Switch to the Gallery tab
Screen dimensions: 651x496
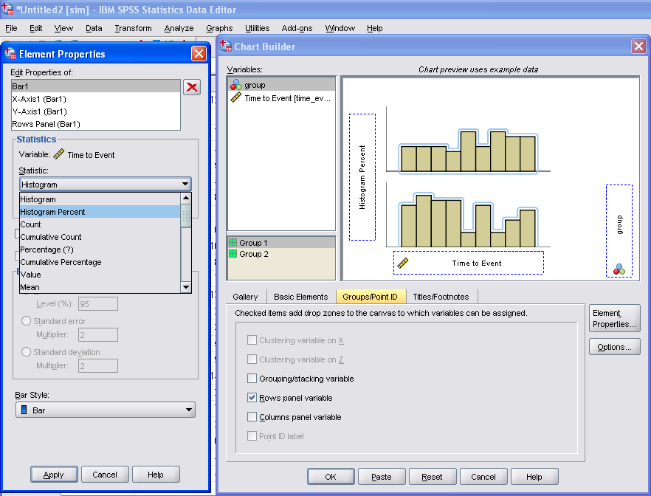[x=245, y=297]
